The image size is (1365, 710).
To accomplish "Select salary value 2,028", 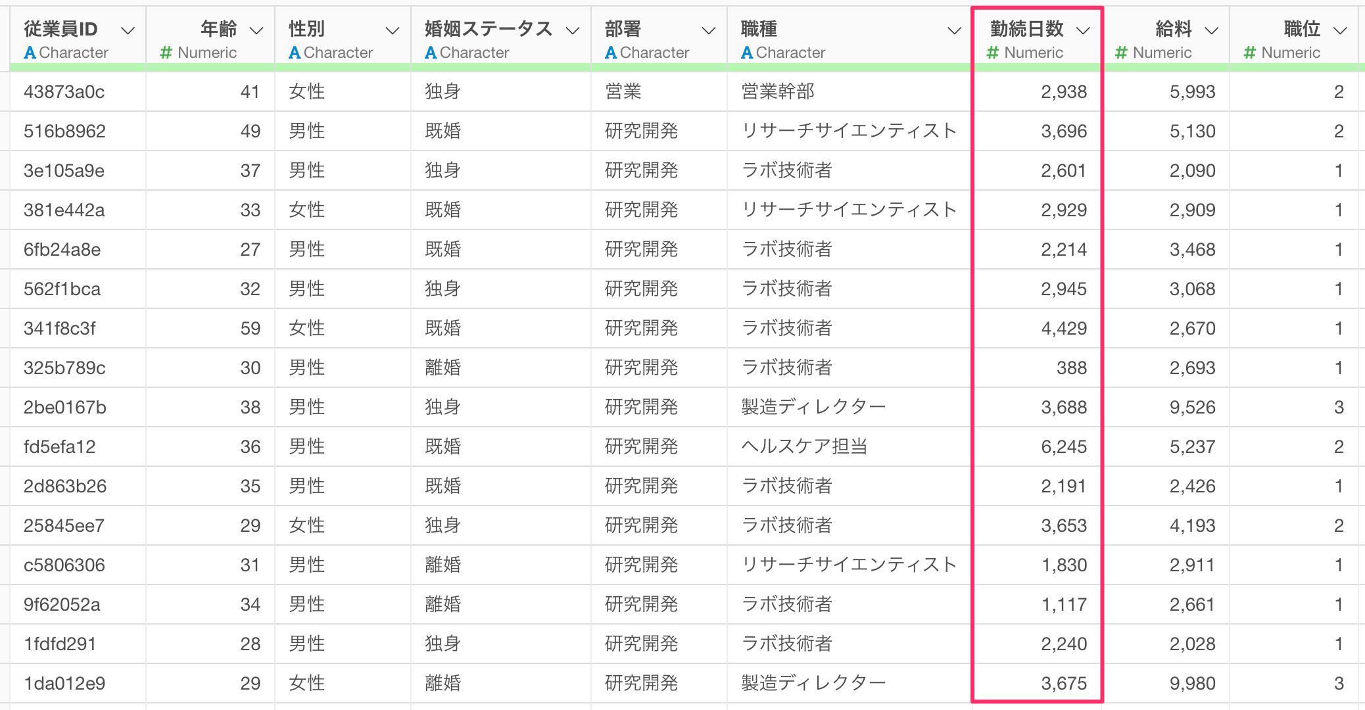I will click(x=1192, y=644).
